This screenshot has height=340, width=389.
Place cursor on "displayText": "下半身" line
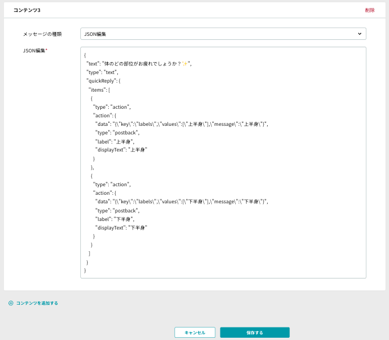[121, 228]
